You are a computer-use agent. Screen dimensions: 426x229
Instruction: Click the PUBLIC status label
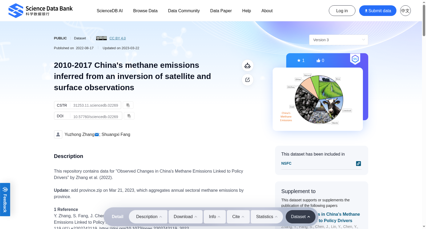coord(60,38)
